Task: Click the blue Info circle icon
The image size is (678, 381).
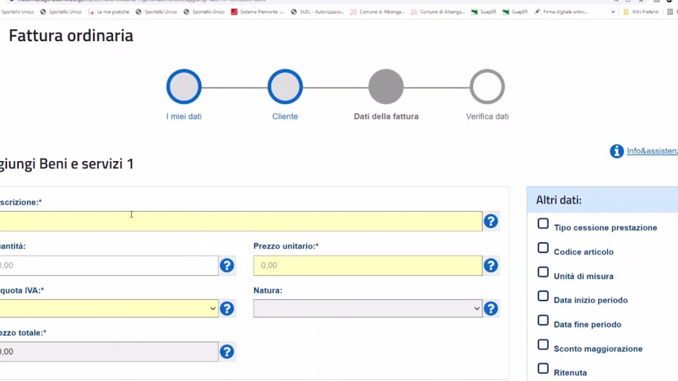Action: [617, 151]
